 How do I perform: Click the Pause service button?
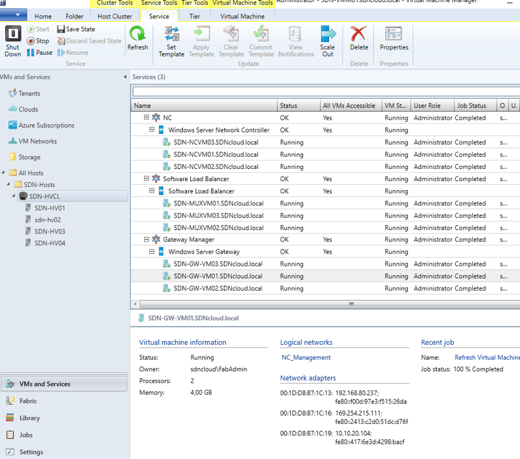pos(40,52)
